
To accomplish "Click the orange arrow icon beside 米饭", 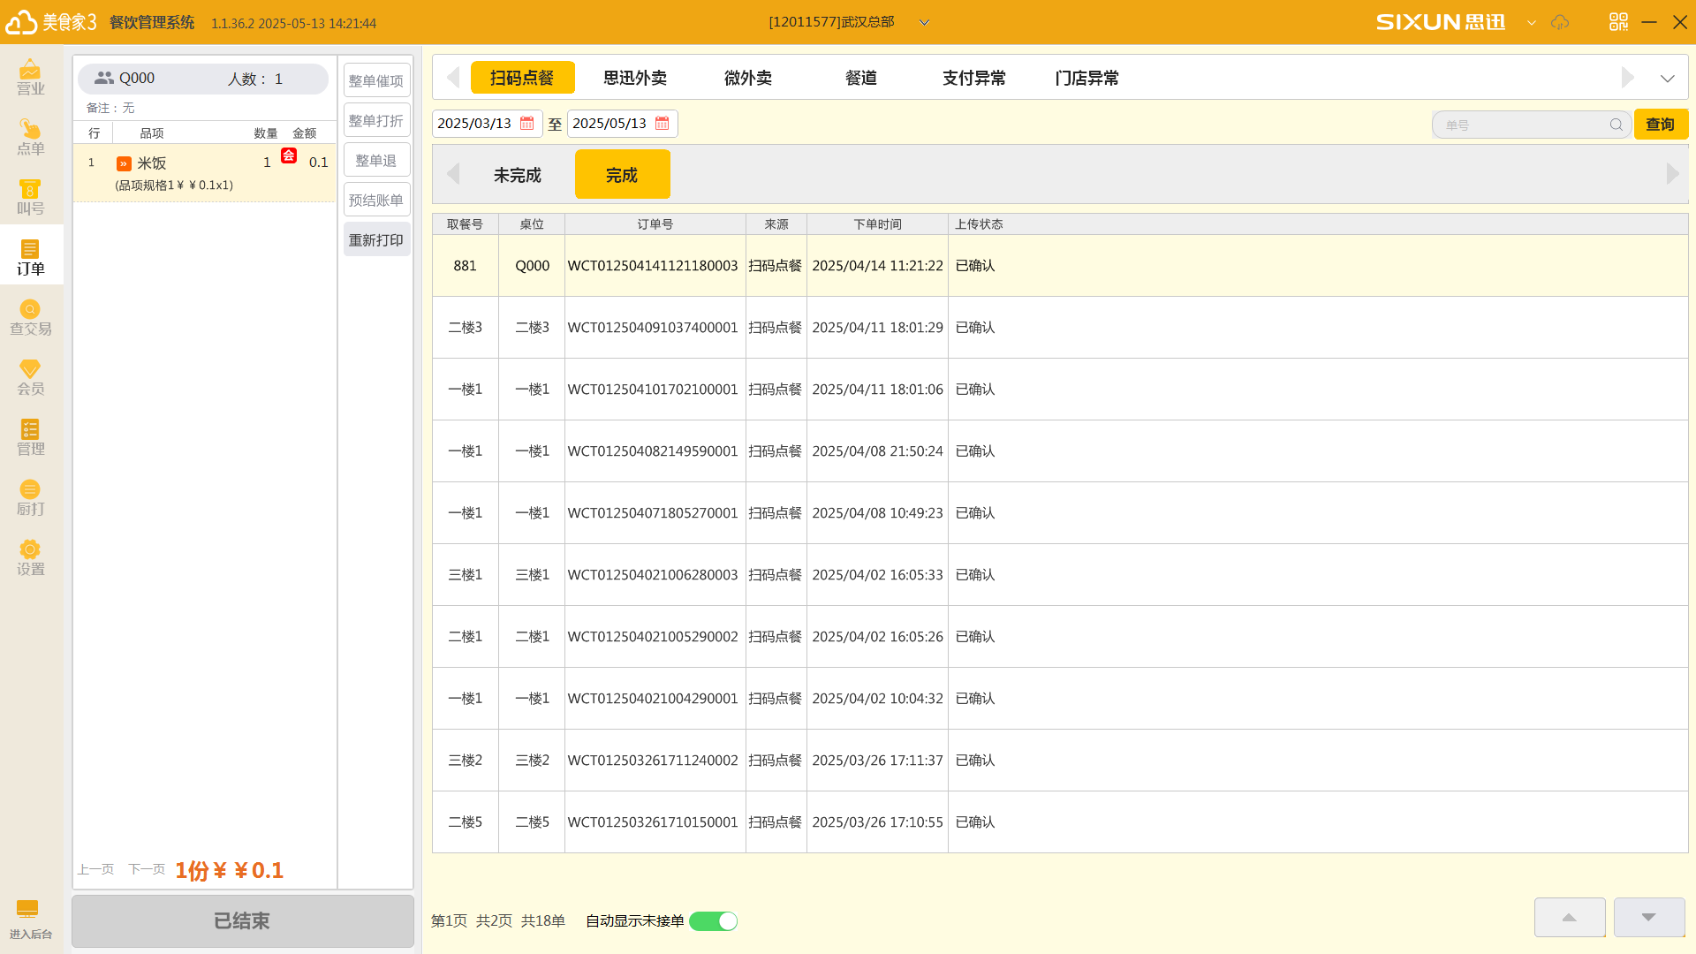I will point(124,163).
